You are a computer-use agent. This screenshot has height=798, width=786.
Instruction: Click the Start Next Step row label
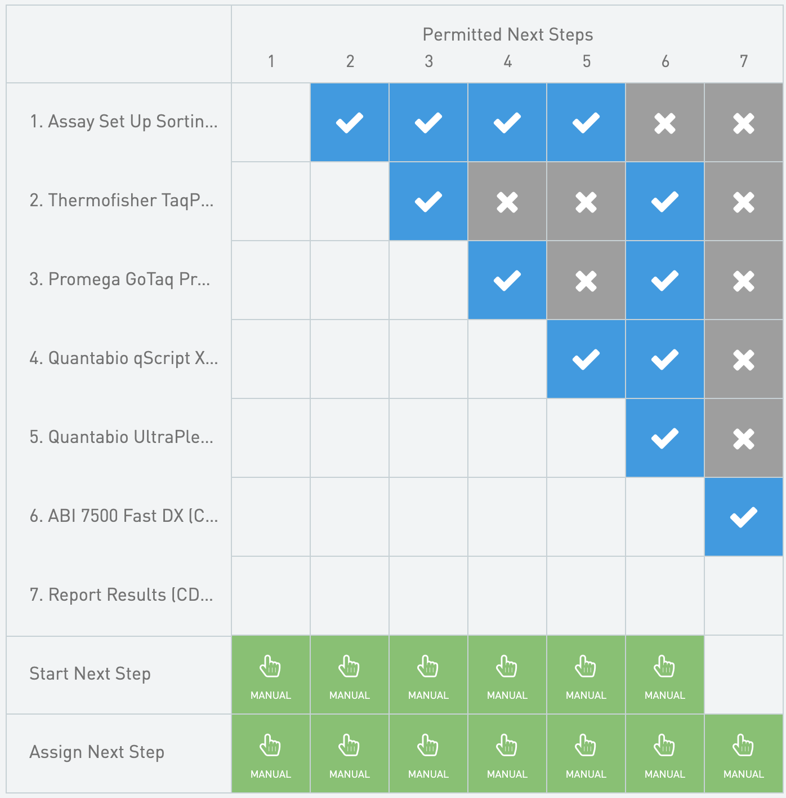(90, 674)
